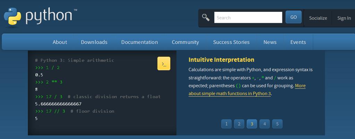
Task: Switch to slide 4
Action: (x=264, y=124)
